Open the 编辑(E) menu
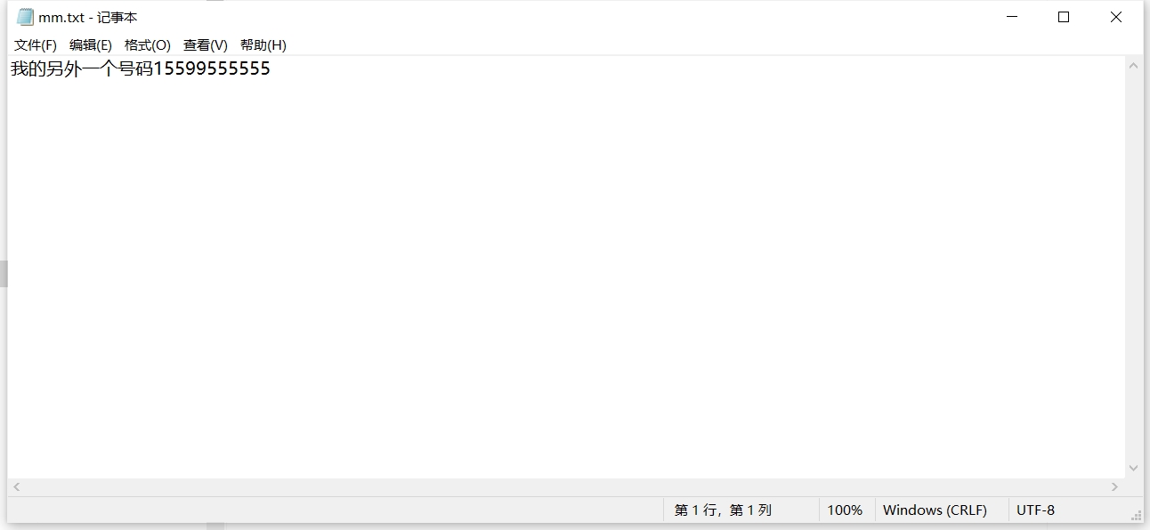The width and height of the screenshot is (1150, 530). 91,44
